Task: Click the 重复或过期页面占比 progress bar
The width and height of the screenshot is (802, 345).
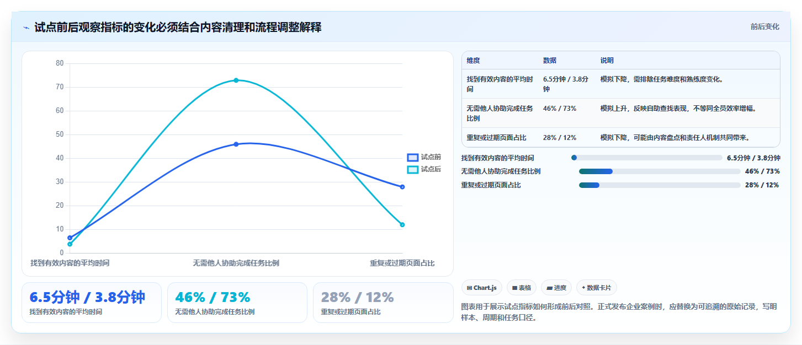Action: click(660, 185)
